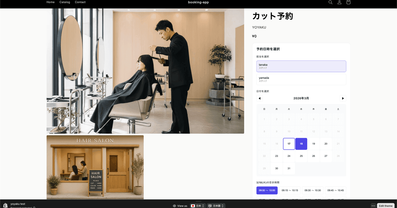
Task: Click the previous month arrow in calendar
Action: (x=259, y=98)
